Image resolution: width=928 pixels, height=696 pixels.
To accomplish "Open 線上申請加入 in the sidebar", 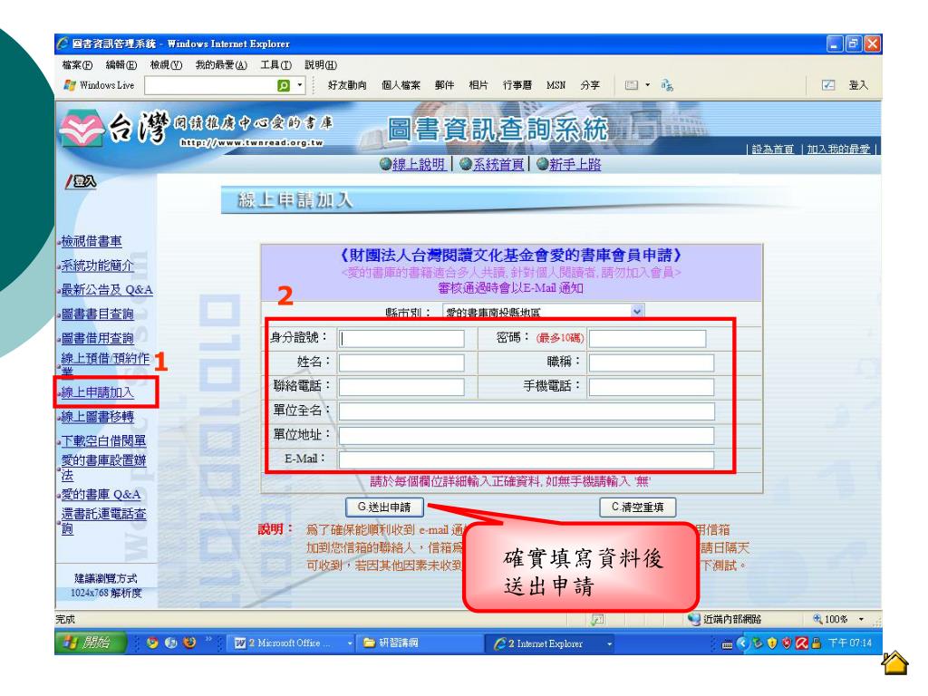I will 98,392.
